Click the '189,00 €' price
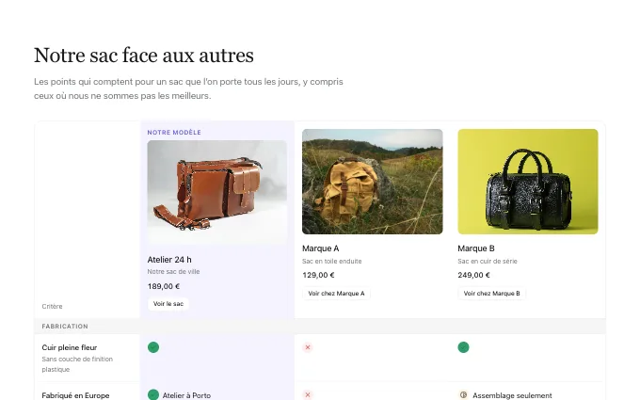Screen dimensions: 640x400 pyautogui.click(x=164, y=286)
